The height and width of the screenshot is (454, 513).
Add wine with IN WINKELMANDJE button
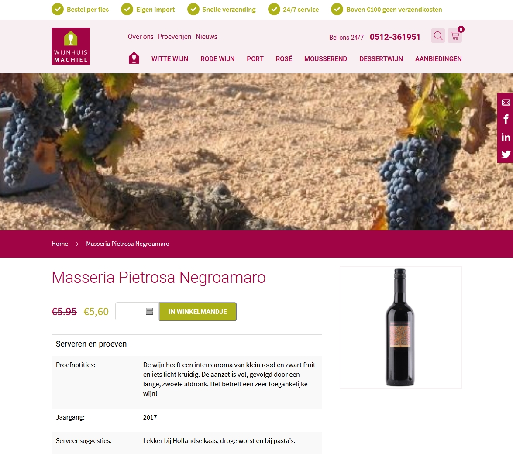coord(198,312)
